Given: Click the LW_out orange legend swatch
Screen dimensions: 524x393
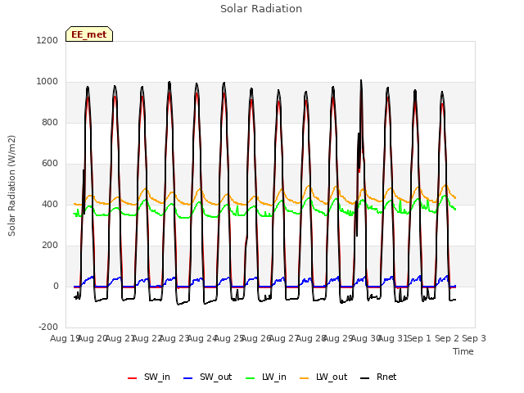Looking at the screenshot, I should pyautogui.click(x=304, y=378).
